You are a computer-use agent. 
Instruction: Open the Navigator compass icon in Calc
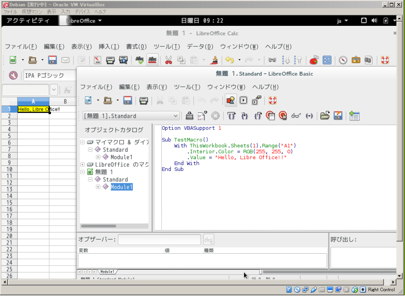tap(343, 60)
